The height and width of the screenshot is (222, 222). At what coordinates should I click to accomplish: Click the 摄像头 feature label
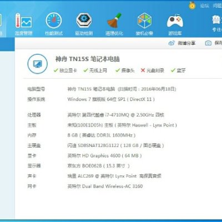(x=128, y=70)
